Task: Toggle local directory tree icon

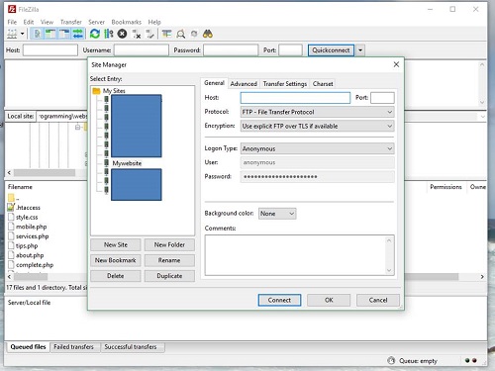Action: point(50,34)
